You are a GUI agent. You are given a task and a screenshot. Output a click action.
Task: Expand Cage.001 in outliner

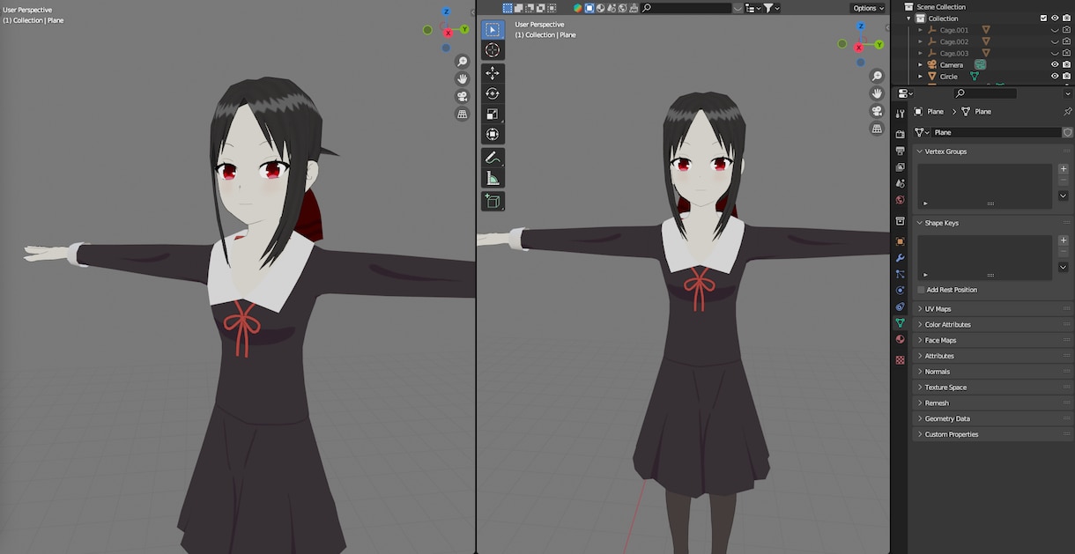pyautogui.click(x=921, y=30)
